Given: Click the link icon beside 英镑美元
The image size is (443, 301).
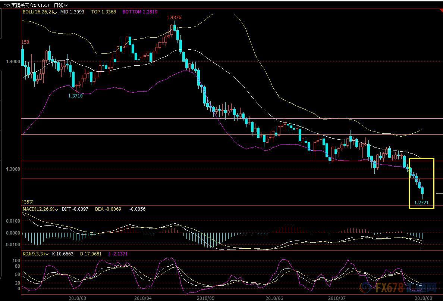Looking at the screenshot, I should click(x=6, y=5).
